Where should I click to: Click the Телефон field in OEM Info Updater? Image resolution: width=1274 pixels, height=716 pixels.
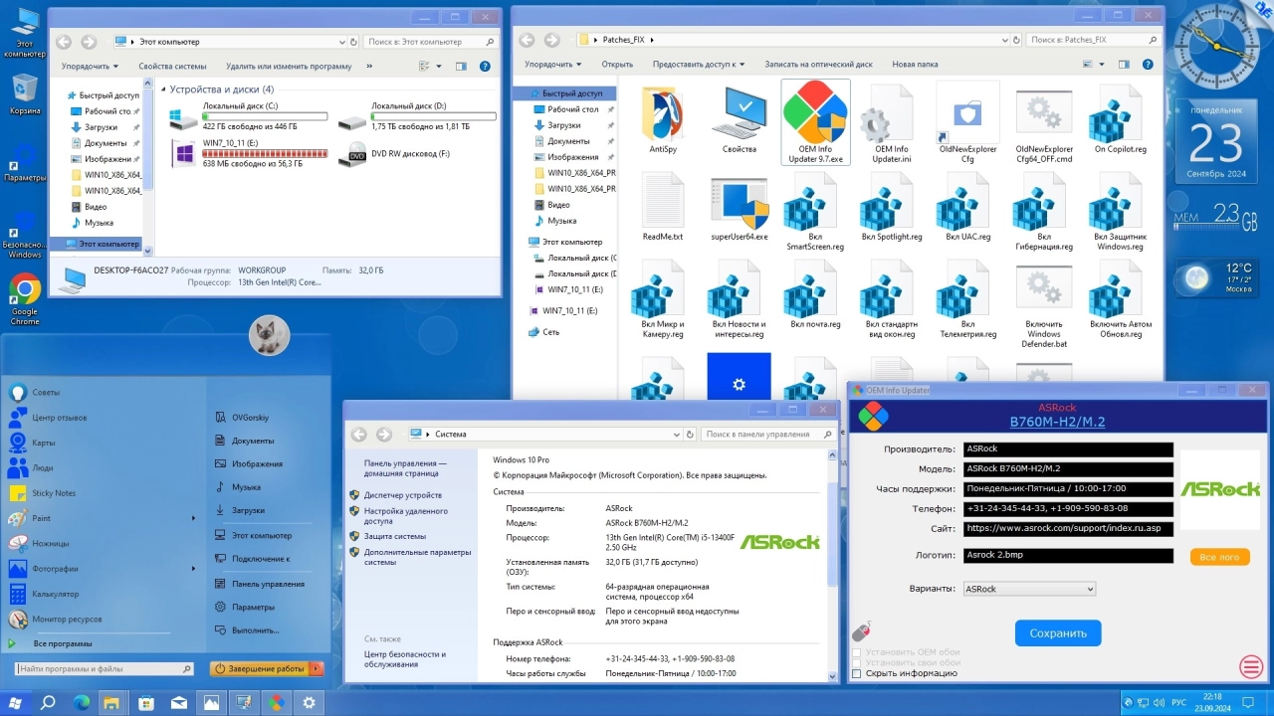pos(1068,509)
